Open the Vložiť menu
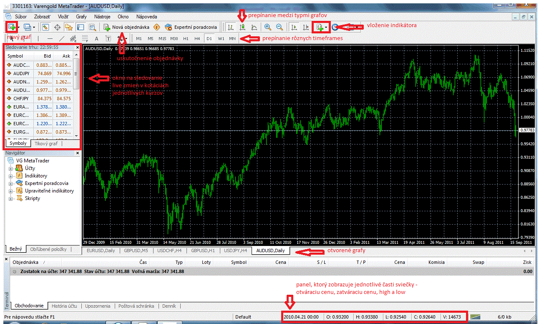 [x=63, y=17]
